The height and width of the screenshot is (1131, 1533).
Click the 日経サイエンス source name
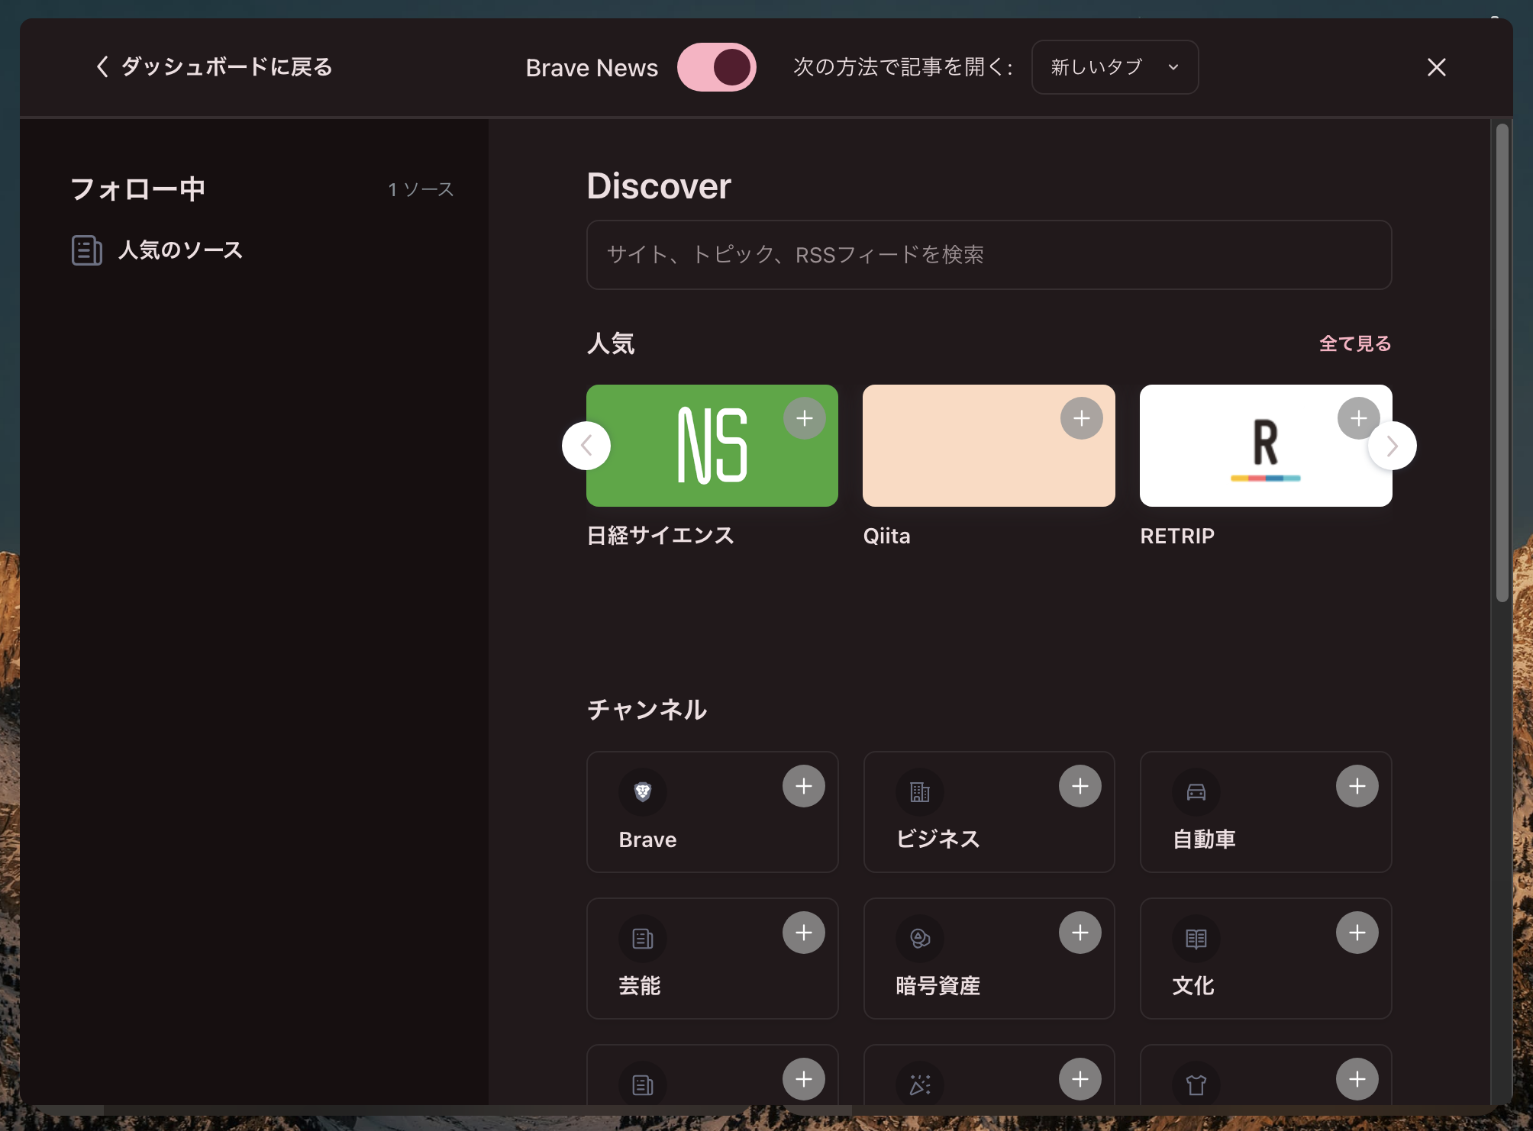coord(660,536)
